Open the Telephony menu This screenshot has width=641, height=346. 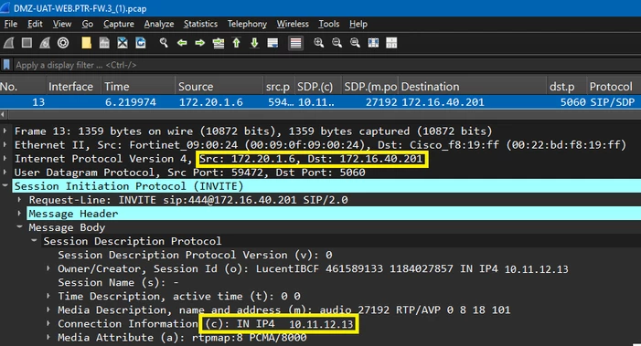tap(247, 24)
